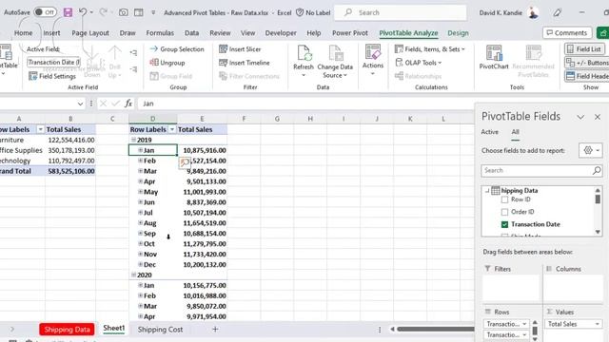Click the pen/ink icon near user name
The image size is (609, 342).
558,12
